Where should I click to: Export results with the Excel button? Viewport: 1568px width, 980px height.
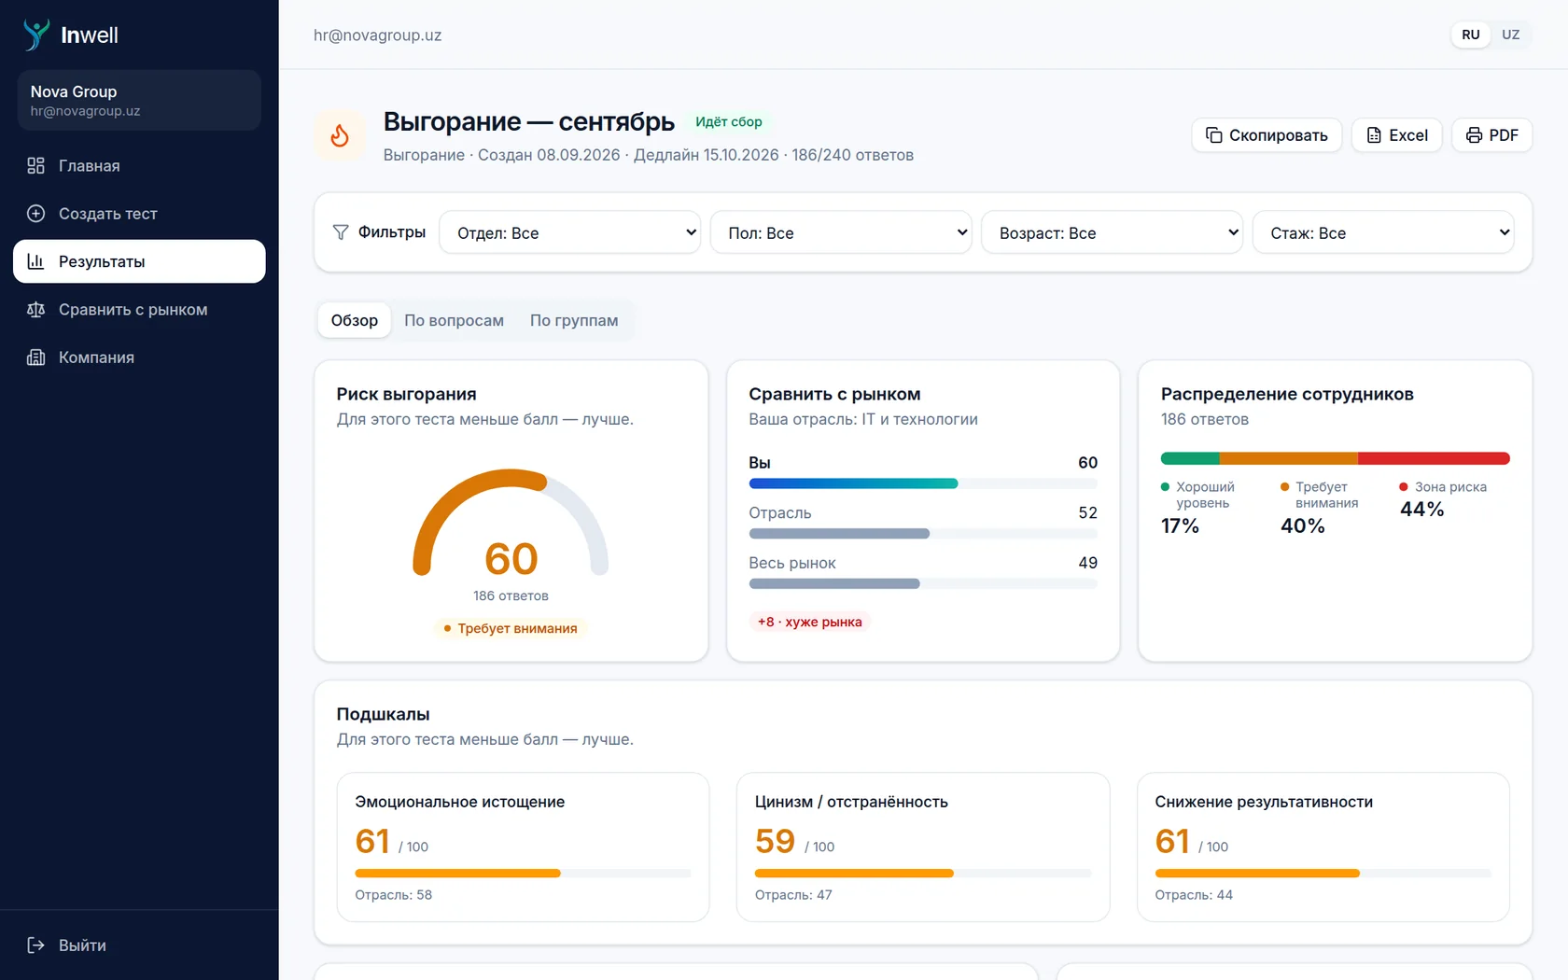click(x=1397, y=135)
